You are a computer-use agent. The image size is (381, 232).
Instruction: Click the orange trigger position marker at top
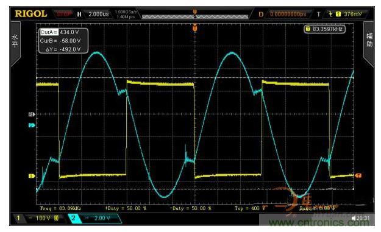[x=194, y=27]
